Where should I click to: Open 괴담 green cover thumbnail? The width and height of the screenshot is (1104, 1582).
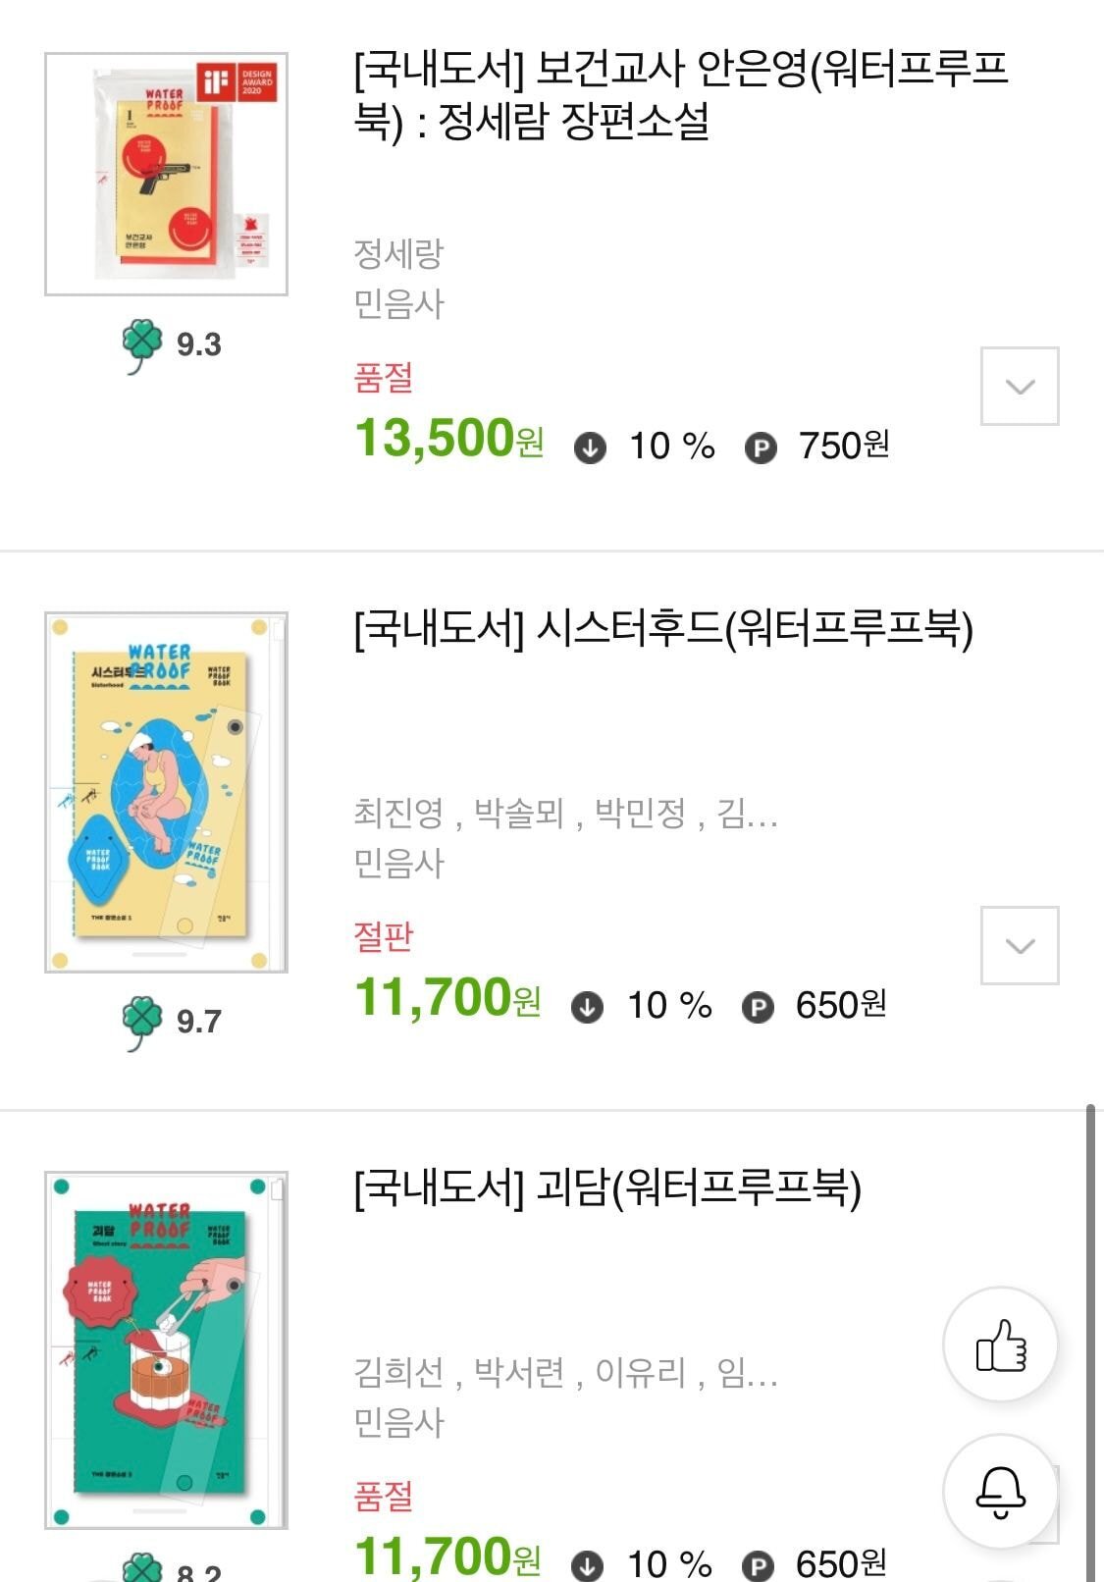pyautogui.click(x=166, y=1350)
